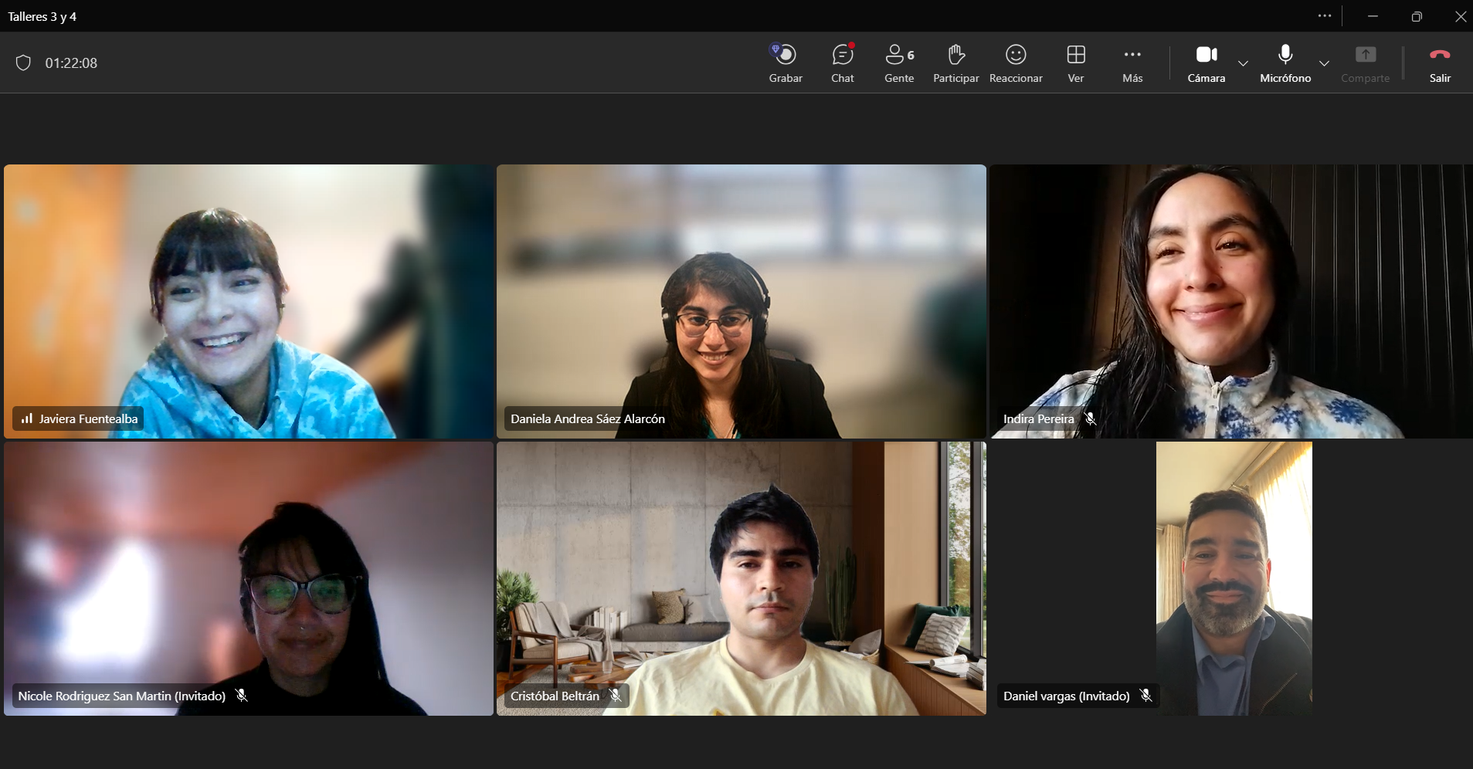Expand the microphone options chevron
This screenshot has height=769, width=1473.
(x=1324, y=63)
